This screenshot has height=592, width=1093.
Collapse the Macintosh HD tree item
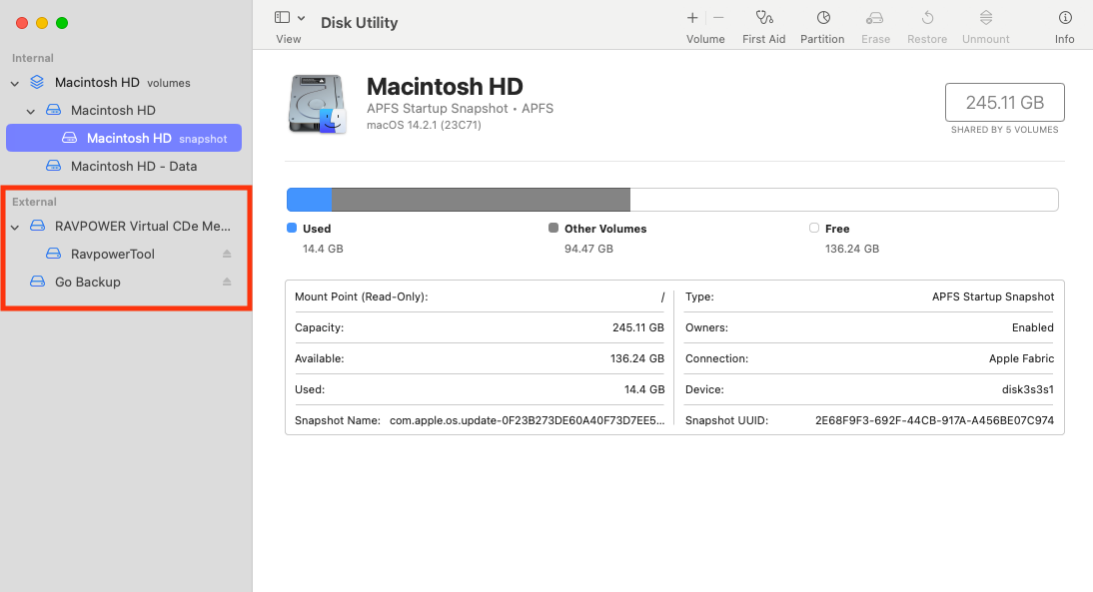click(x=30, y=110)
